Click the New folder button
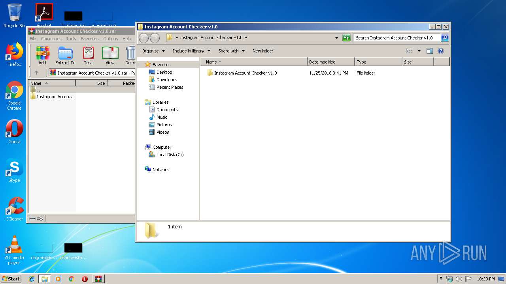 tap(263, 51)
